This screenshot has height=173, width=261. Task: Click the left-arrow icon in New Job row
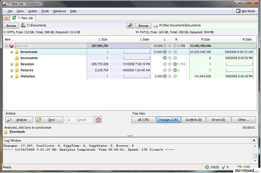[x=165, y=46]
